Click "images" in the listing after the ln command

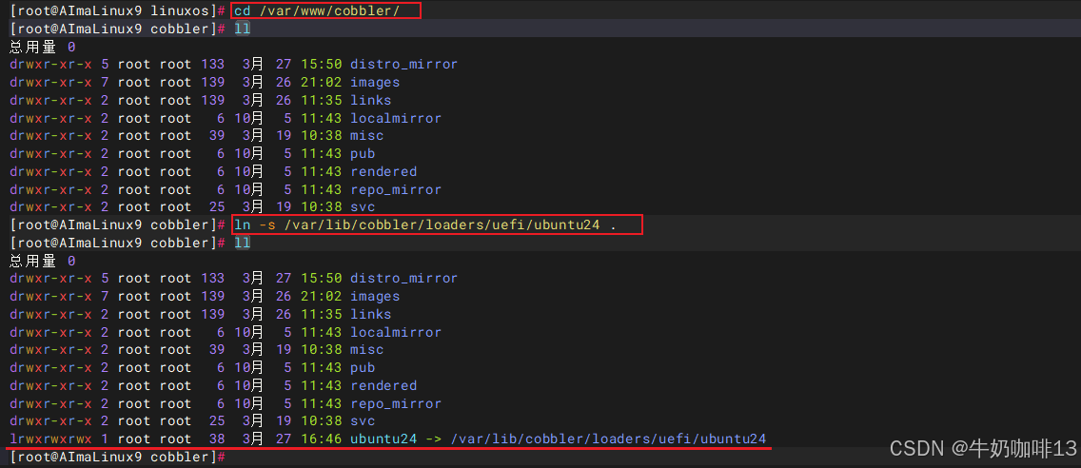pyautogui.click(x=375, y=297)
